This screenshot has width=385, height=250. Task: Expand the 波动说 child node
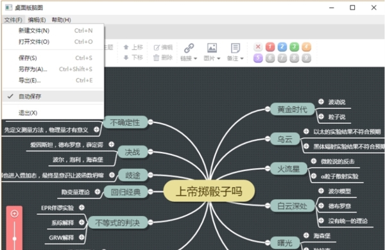321,101
